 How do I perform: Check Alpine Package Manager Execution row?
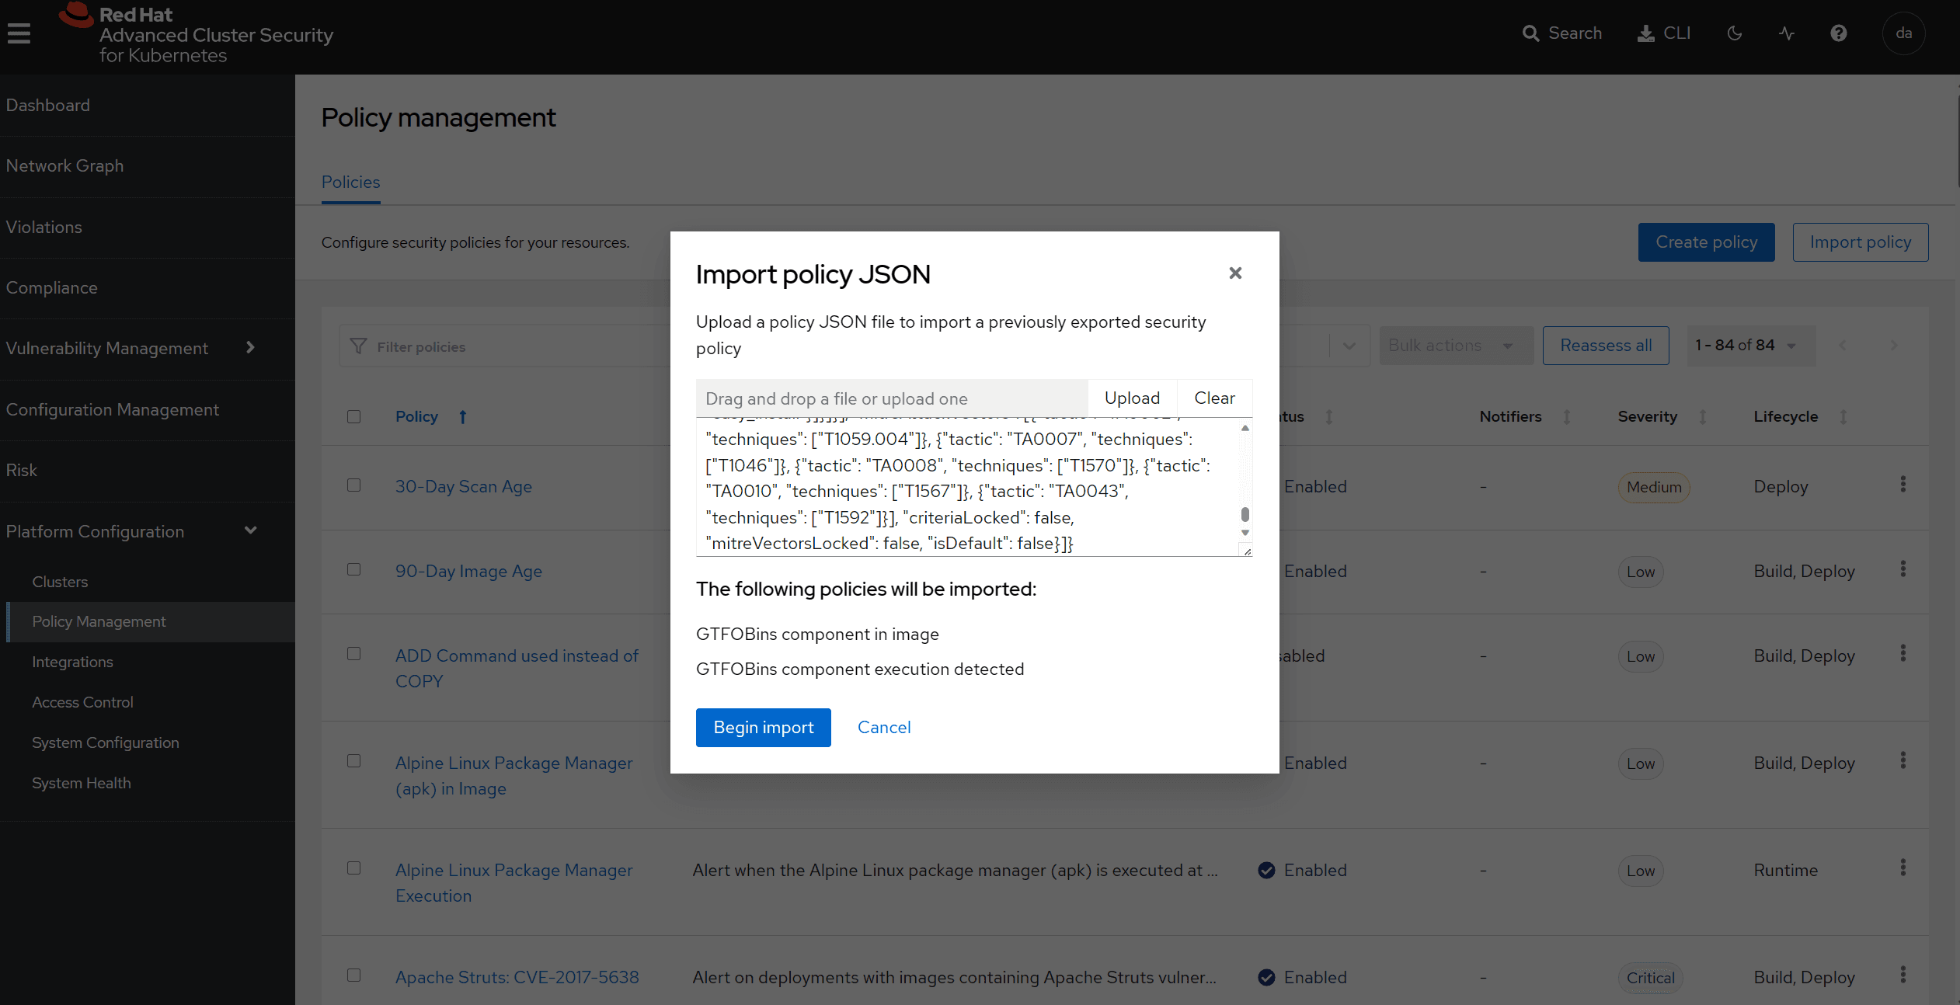[353, 868]
